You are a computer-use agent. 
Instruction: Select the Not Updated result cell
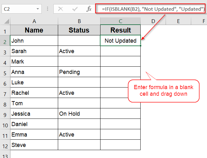tap(120, 40)
